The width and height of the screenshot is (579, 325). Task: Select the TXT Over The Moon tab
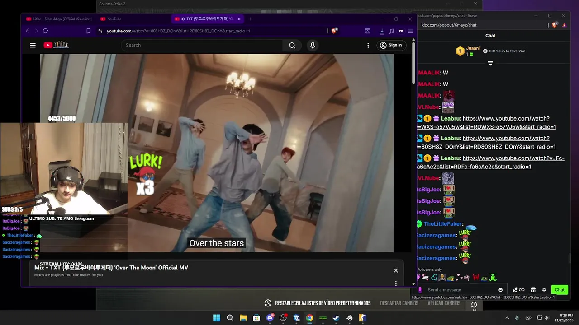(x=208, y=19)
